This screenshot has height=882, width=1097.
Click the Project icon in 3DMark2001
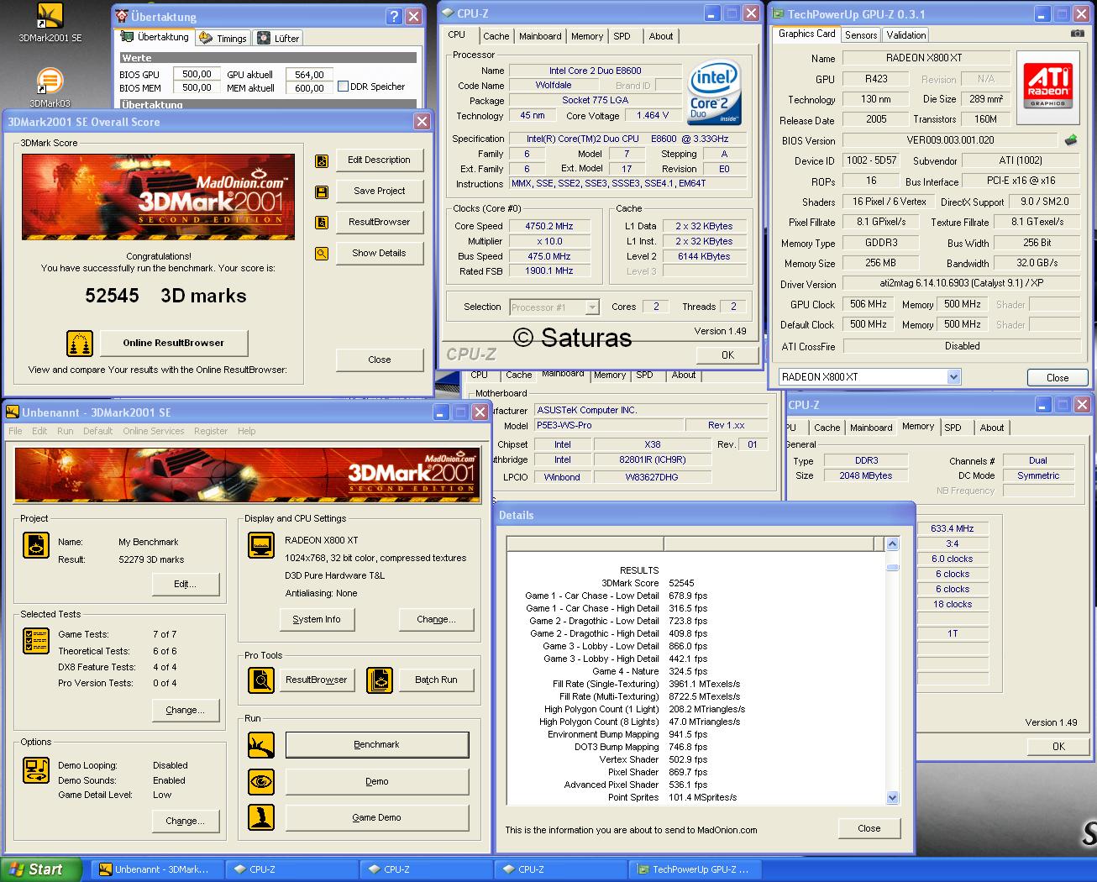point(36,545)
